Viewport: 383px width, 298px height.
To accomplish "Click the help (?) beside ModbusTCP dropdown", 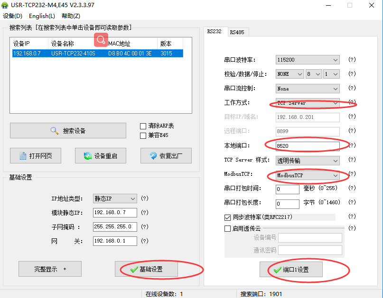I will pos(352,174).
